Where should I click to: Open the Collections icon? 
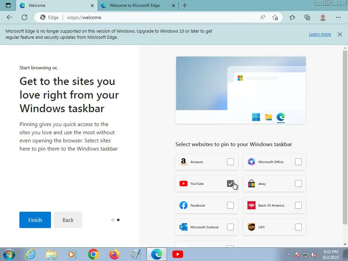[x=307, y=17]
